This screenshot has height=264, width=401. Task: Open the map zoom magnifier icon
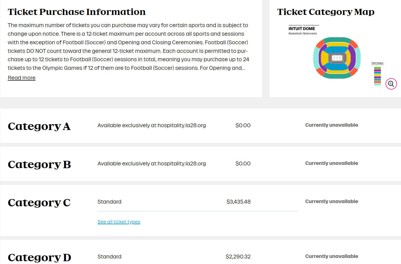click(x=391, y=84)
